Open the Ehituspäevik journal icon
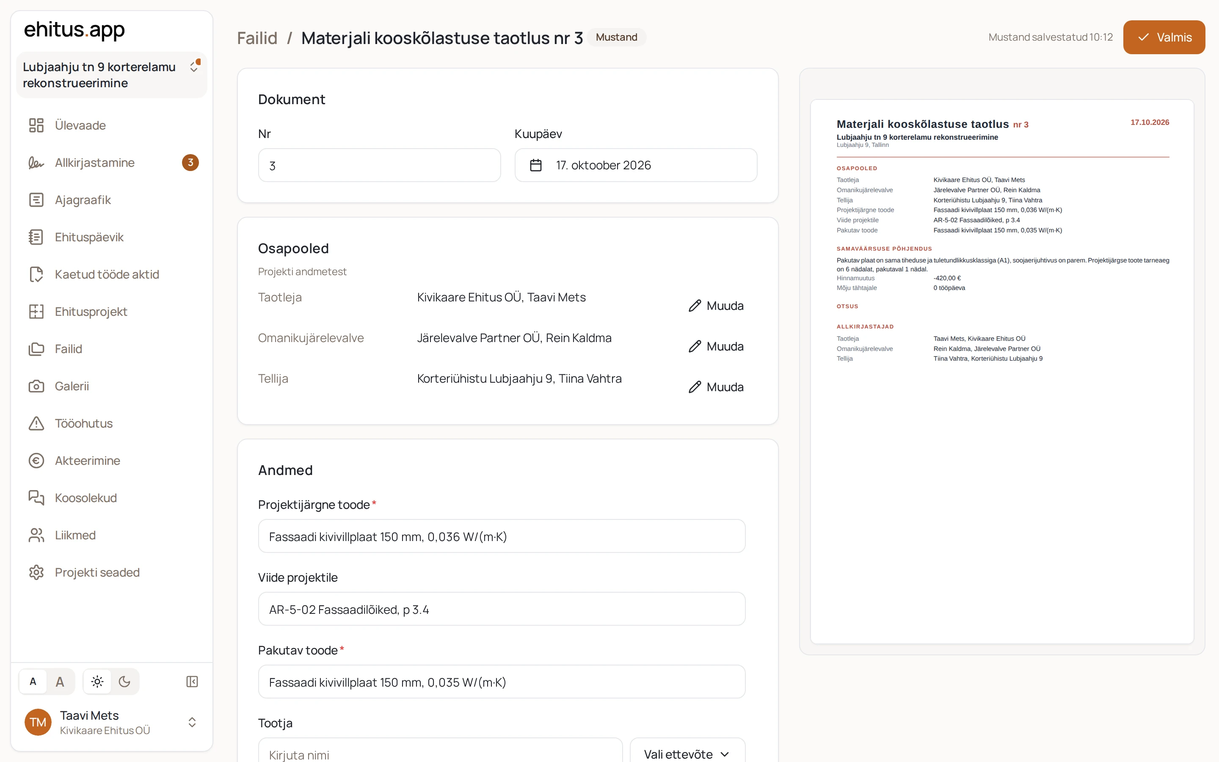 pos(36,237)
